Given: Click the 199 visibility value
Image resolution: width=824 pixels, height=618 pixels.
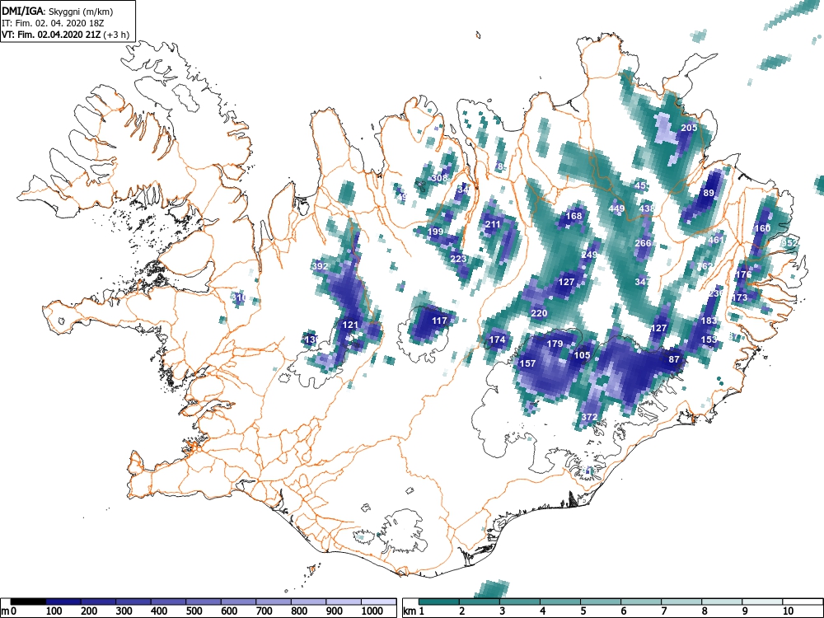Looking at the screenshot, I should [x=435, y=232].
